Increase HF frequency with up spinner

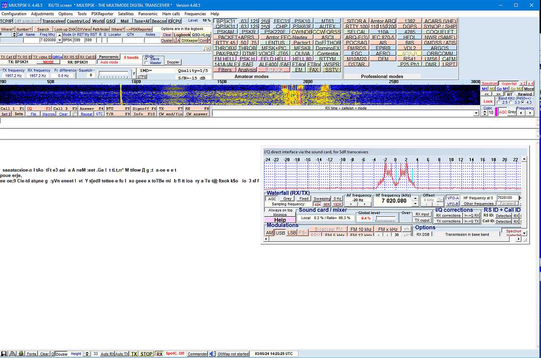(415, 198)
